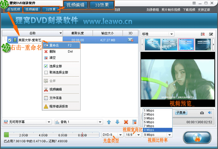Open the 照片制作视频 link
This screenshot has width=218, height=149.
pyautogui.click(x=171, y=10)
